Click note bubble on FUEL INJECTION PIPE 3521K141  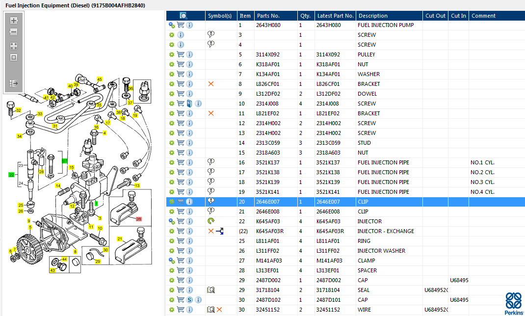click(211, 191)
